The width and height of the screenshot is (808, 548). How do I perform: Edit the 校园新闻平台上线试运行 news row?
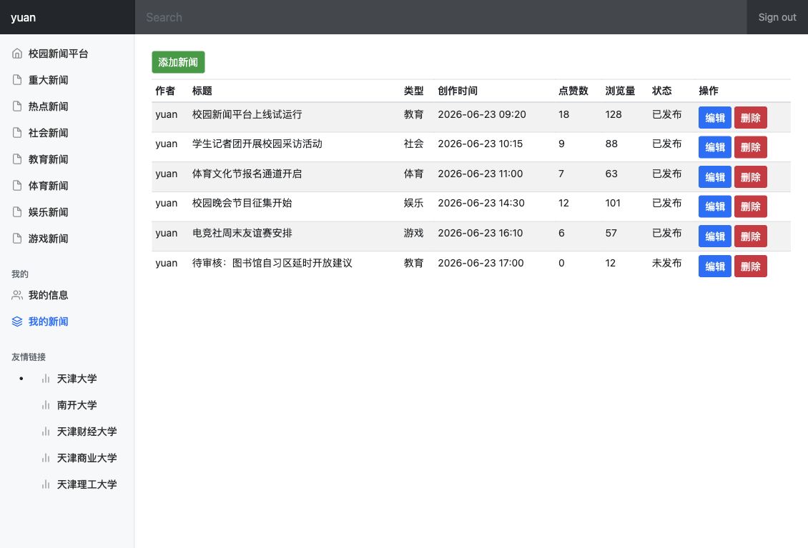715,117
